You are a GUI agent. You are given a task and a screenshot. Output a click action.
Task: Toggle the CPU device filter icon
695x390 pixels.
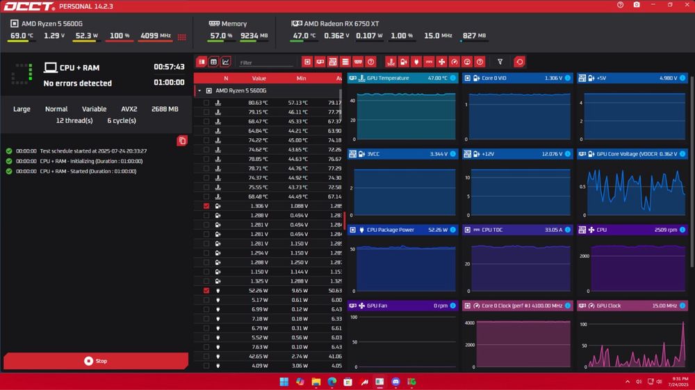307,62
